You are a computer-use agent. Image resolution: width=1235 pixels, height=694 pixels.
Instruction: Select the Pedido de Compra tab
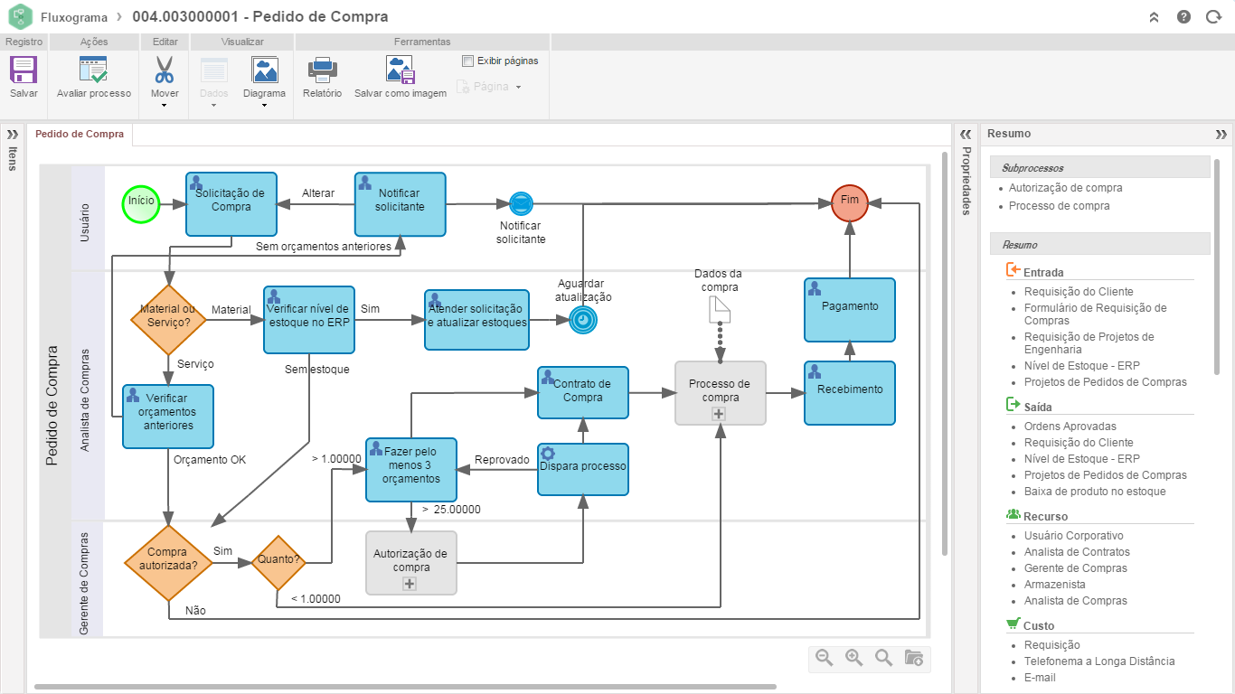click(x=80, y=134)
